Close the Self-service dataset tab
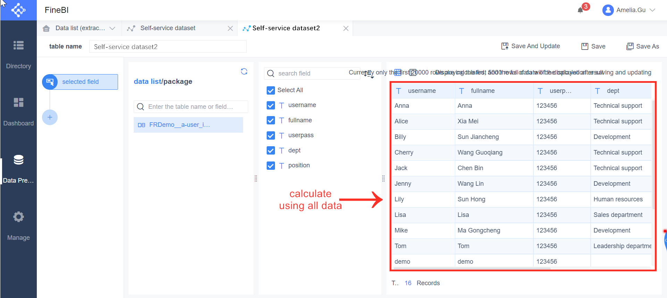Image resolution: width=667 pixels, height=298 pixels. point(230,28)
